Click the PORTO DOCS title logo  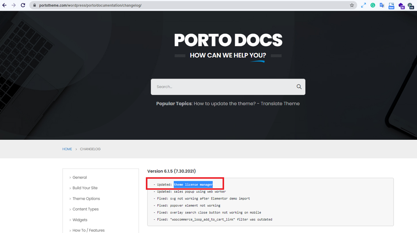(x=228, y=40)
